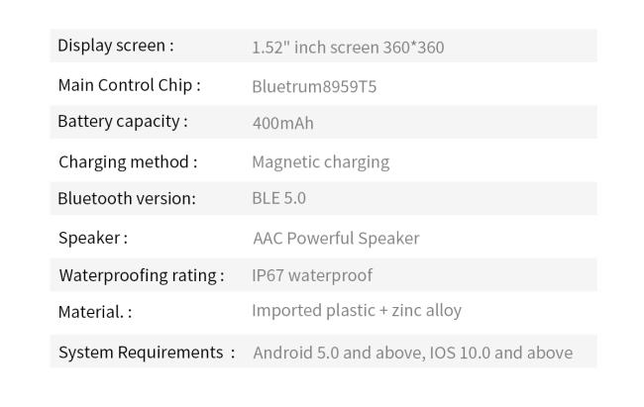Image resolution: width=644 pixels, height=407 pixels.
Task: Select the 1.52" inch screen 360*360 value
Action: coord(348,48)
